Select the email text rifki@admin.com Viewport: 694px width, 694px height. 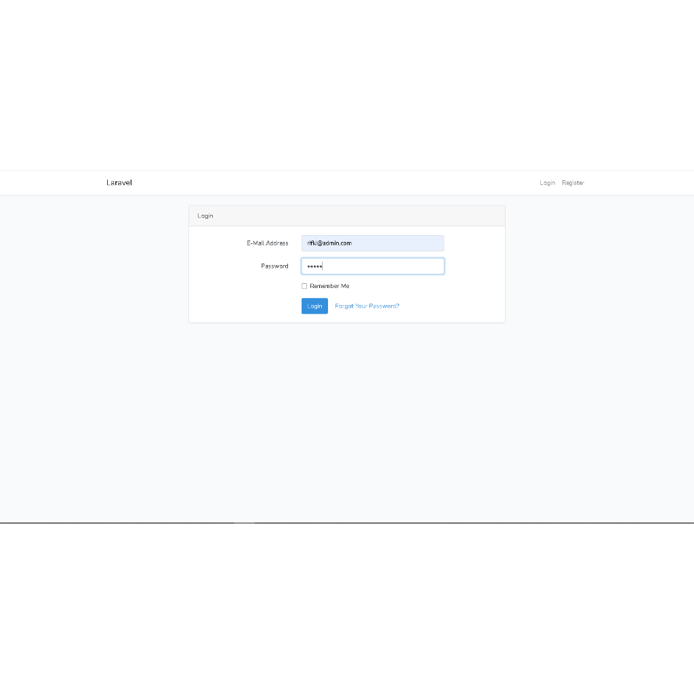coord(329,243)
